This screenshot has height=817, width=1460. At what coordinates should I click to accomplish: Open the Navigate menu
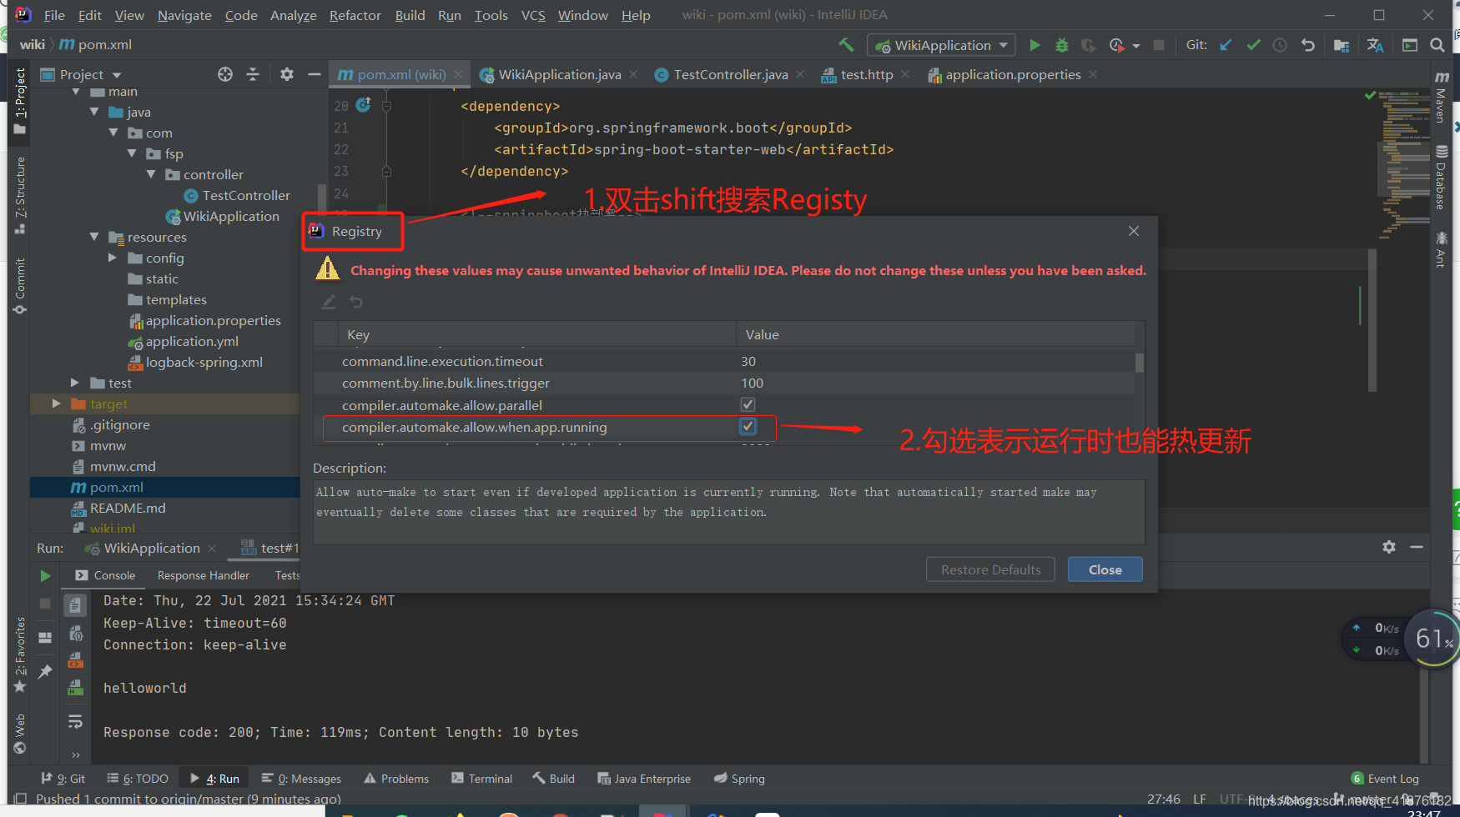point(184,15)
